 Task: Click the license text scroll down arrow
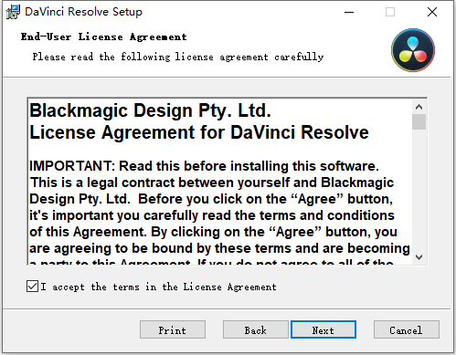click(x=419, y=257)
